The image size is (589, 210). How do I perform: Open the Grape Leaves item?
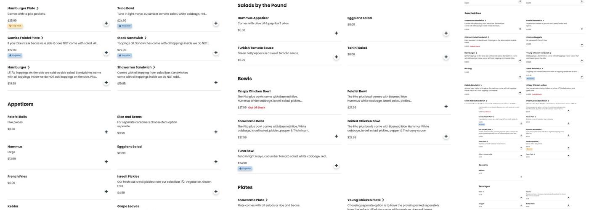pos(128,206)
